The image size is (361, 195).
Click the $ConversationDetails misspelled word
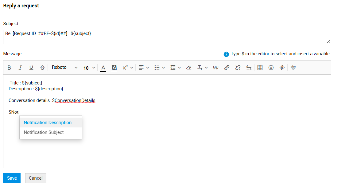74,101
